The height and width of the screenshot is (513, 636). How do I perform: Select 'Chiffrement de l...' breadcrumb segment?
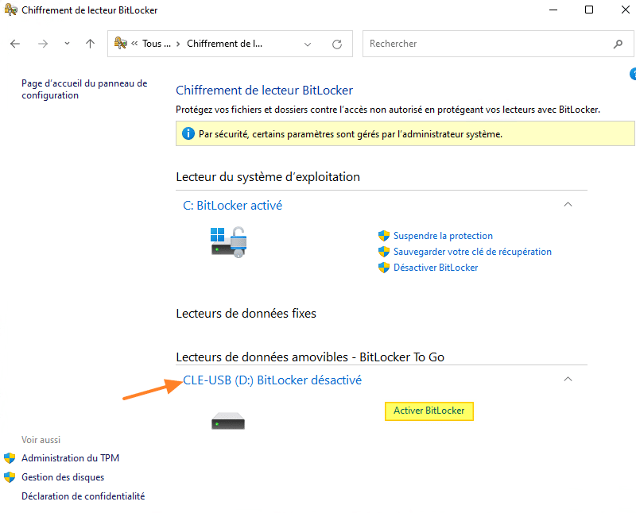coord(224,44)
